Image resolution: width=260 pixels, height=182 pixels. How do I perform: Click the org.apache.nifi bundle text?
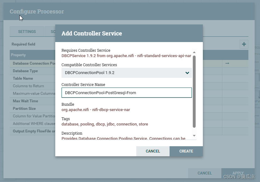(96, 110)
